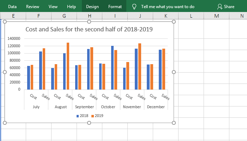Image resolution: width=247 pixels, height=141 pixels.
Task: Click the Share button label
Action: point(229,7)
